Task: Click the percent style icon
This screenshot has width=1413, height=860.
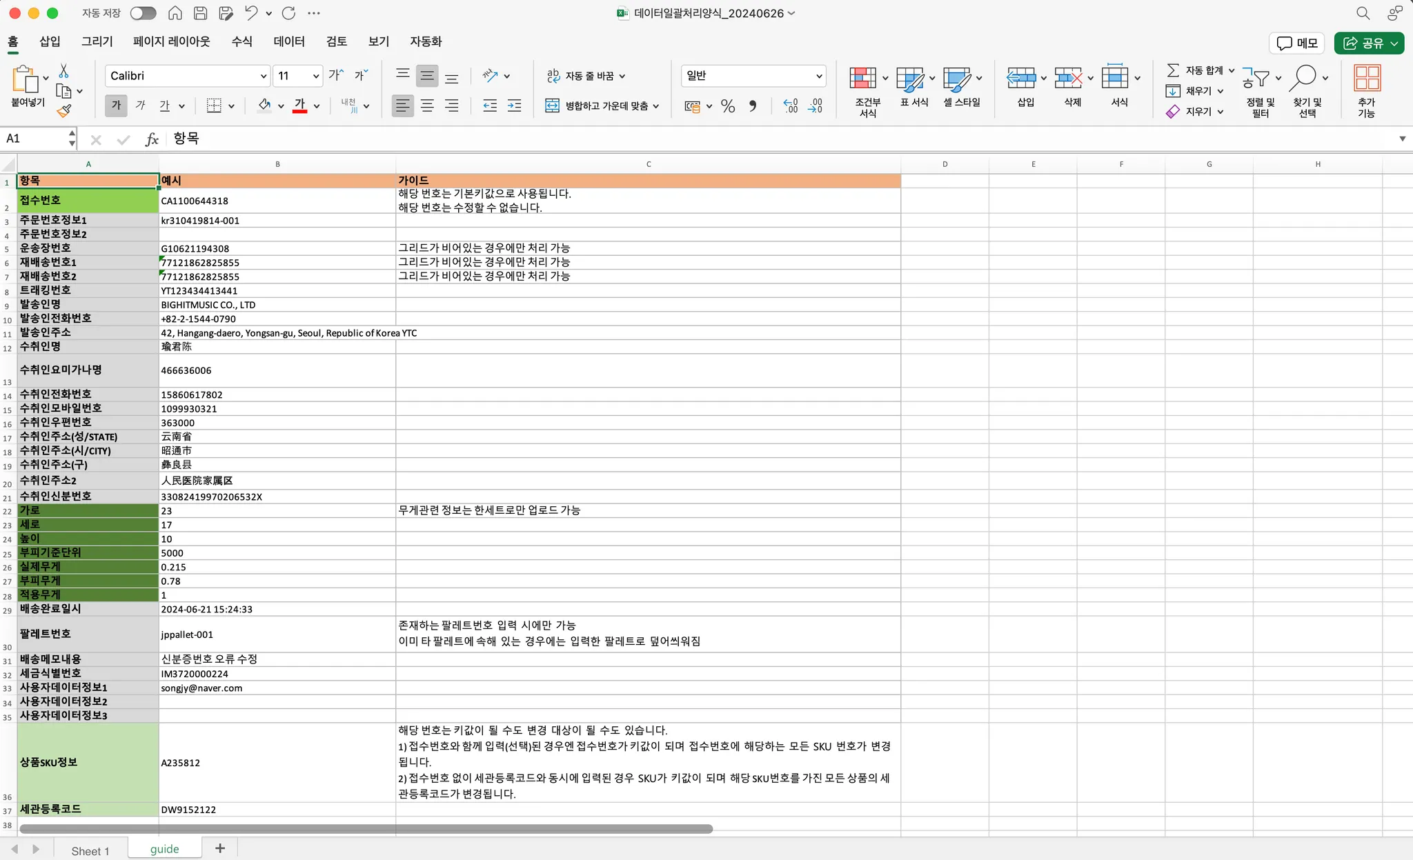Action: [727, 106]
